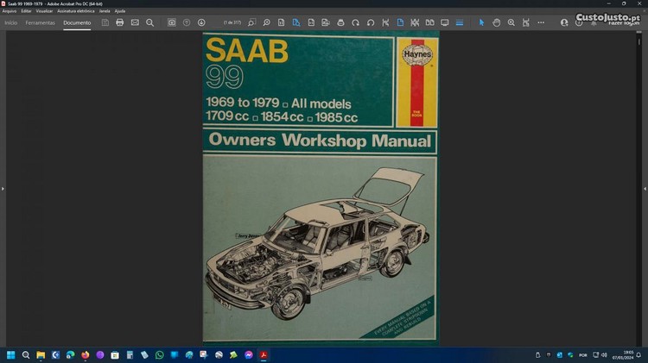This screenshot has height=363, width=648.
Task: Switch to the Ferramentas tab
Action: [40, 22]
